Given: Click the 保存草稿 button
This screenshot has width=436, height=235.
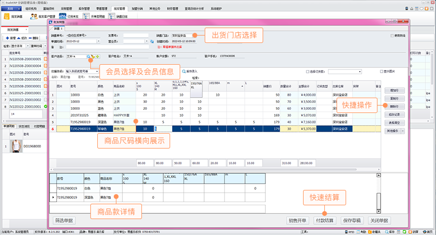Looking at the screenshot, I should pyautogui.click(x=353, y=220).
